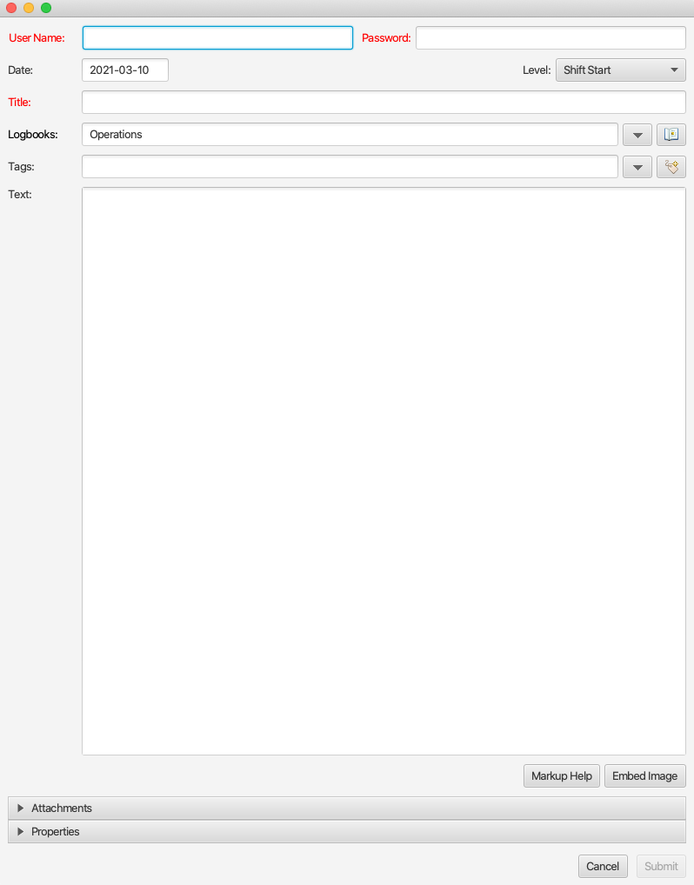
Task: Open the logbook selection dialog icon
Action: pos(671,135)
